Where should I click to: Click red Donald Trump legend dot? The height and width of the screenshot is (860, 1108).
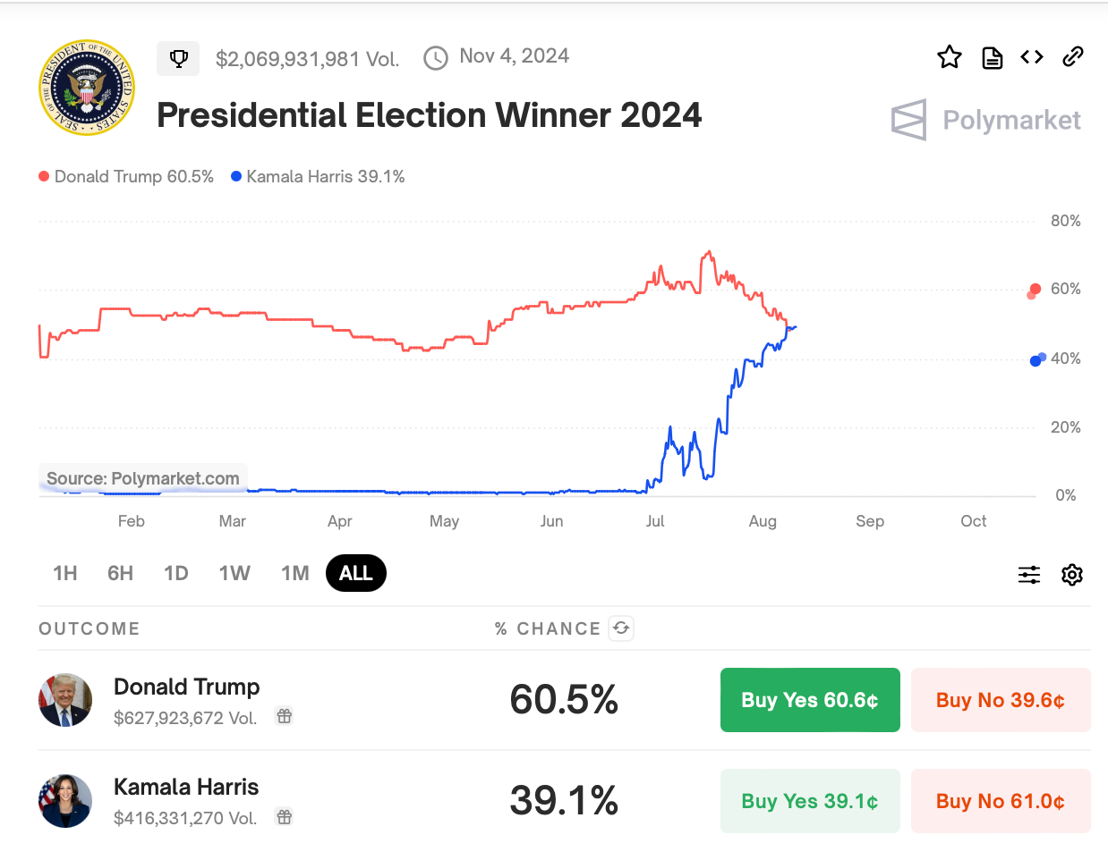pyautogui.click(x=44, y=177)
